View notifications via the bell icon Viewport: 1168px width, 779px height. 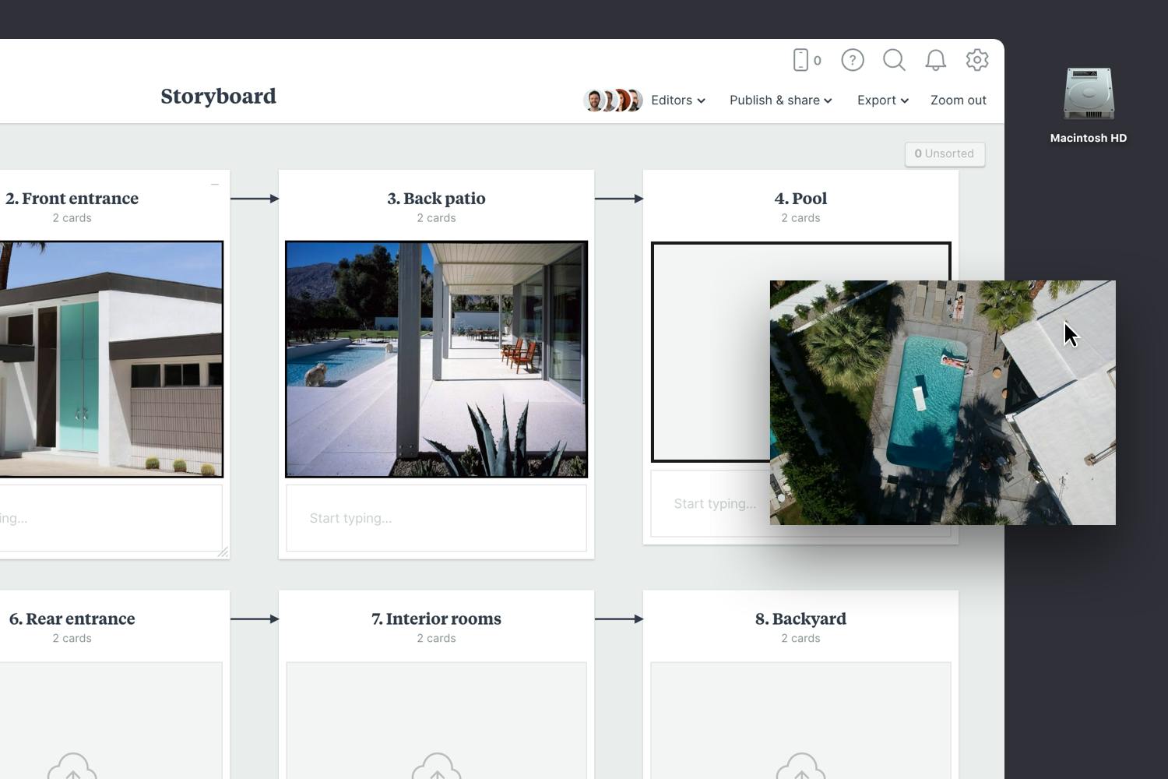(x=936, y=59)
